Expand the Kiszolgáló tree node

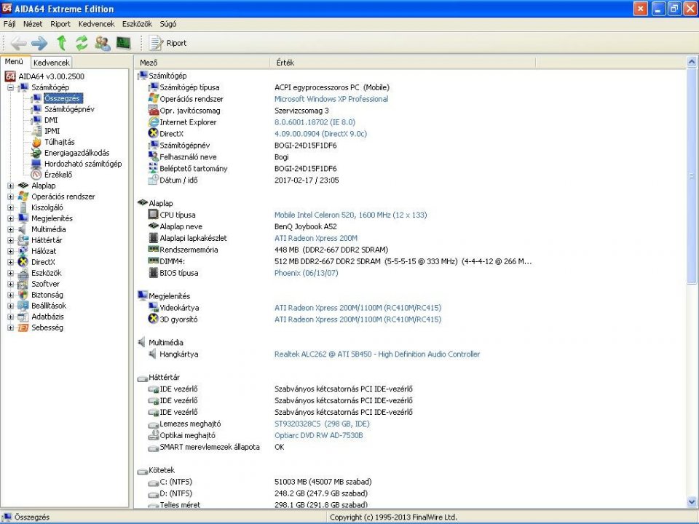pos(11,207)
